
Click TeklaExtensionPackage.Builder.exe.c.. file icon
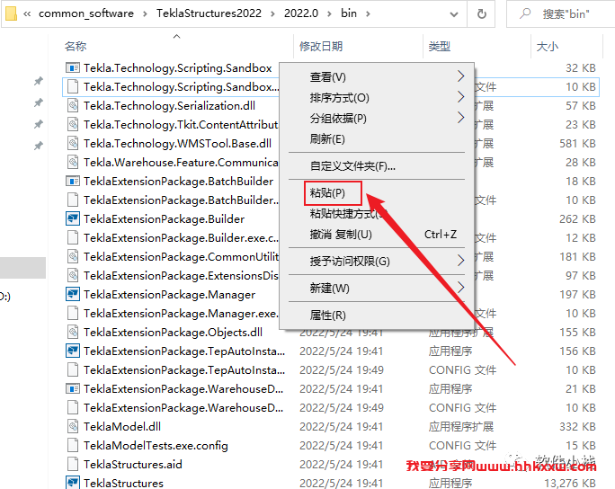click(x=73, y=237)
